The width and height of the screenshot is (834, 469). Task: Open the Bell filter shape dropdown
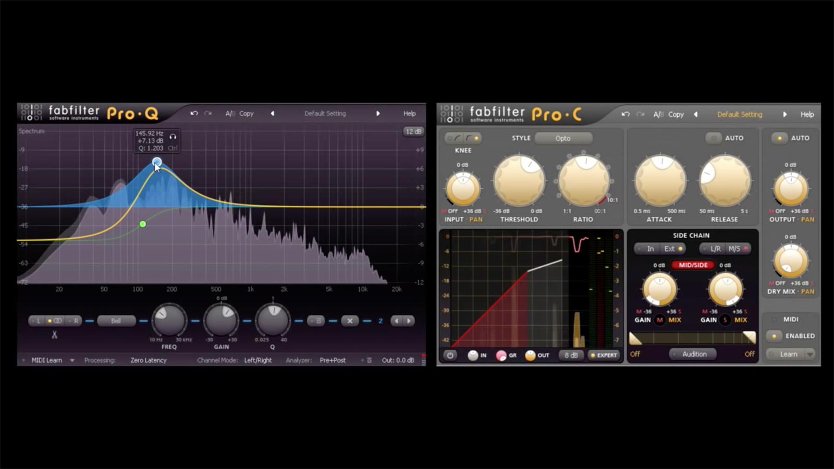(x=116, y=321)
